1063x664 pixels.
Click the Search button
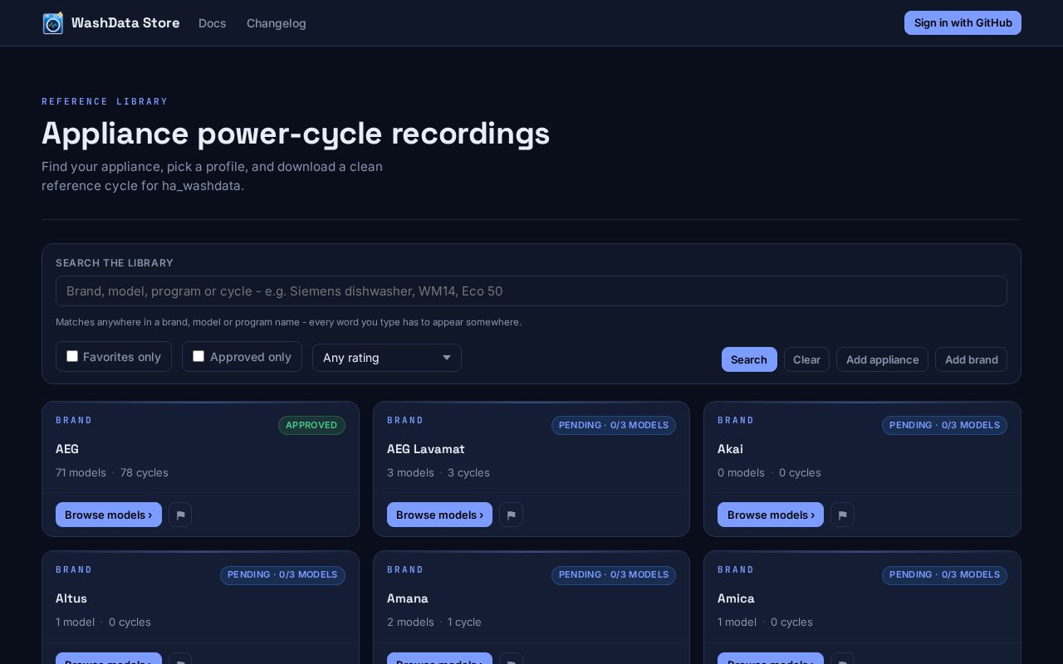(x=749, y=359)
